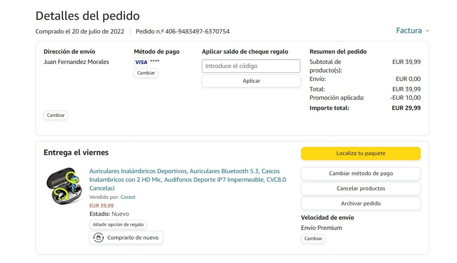Expand the Factura dropdown arrow

coord(427,31)
